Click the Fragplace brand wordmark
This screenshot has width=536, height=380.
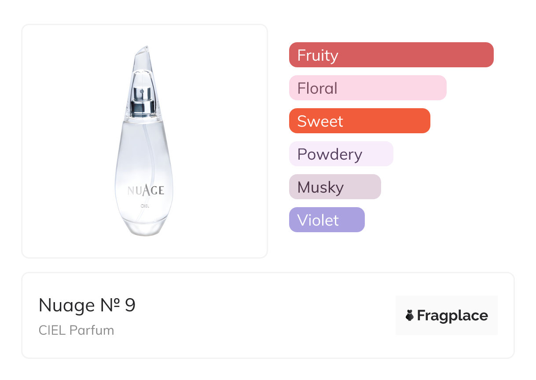tap(452, 315)
